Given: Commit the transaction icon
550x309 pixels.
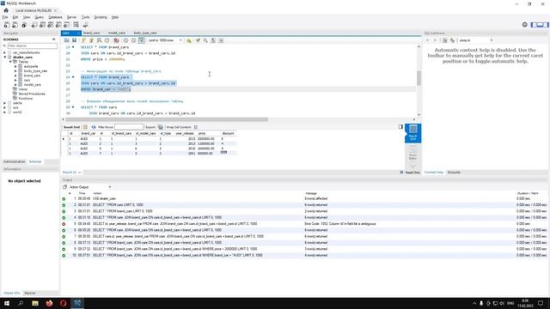Looking at the screenshot, I should click(x=125, y=40).
